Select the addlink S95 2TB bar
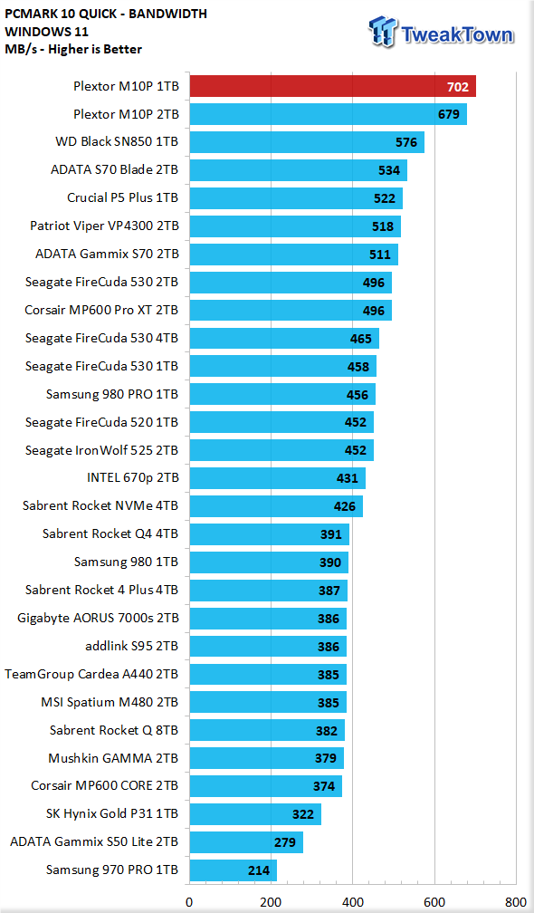 [x=268, y=646]
